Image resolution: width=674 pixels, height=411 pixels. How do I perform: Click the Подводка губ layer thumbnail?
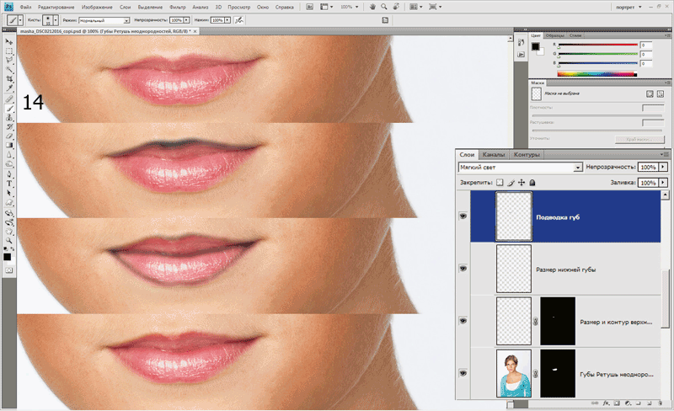pos(514,216)
